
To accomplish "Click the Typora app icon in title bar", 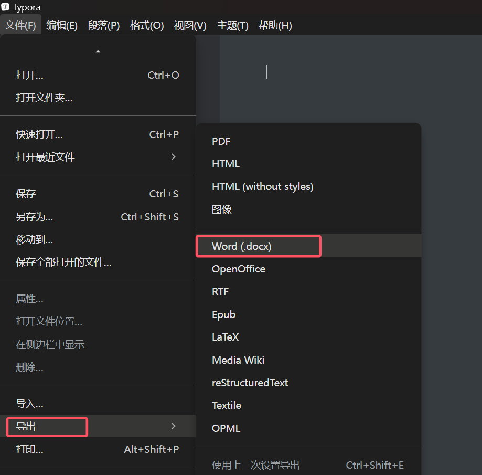I will (5, 6).
